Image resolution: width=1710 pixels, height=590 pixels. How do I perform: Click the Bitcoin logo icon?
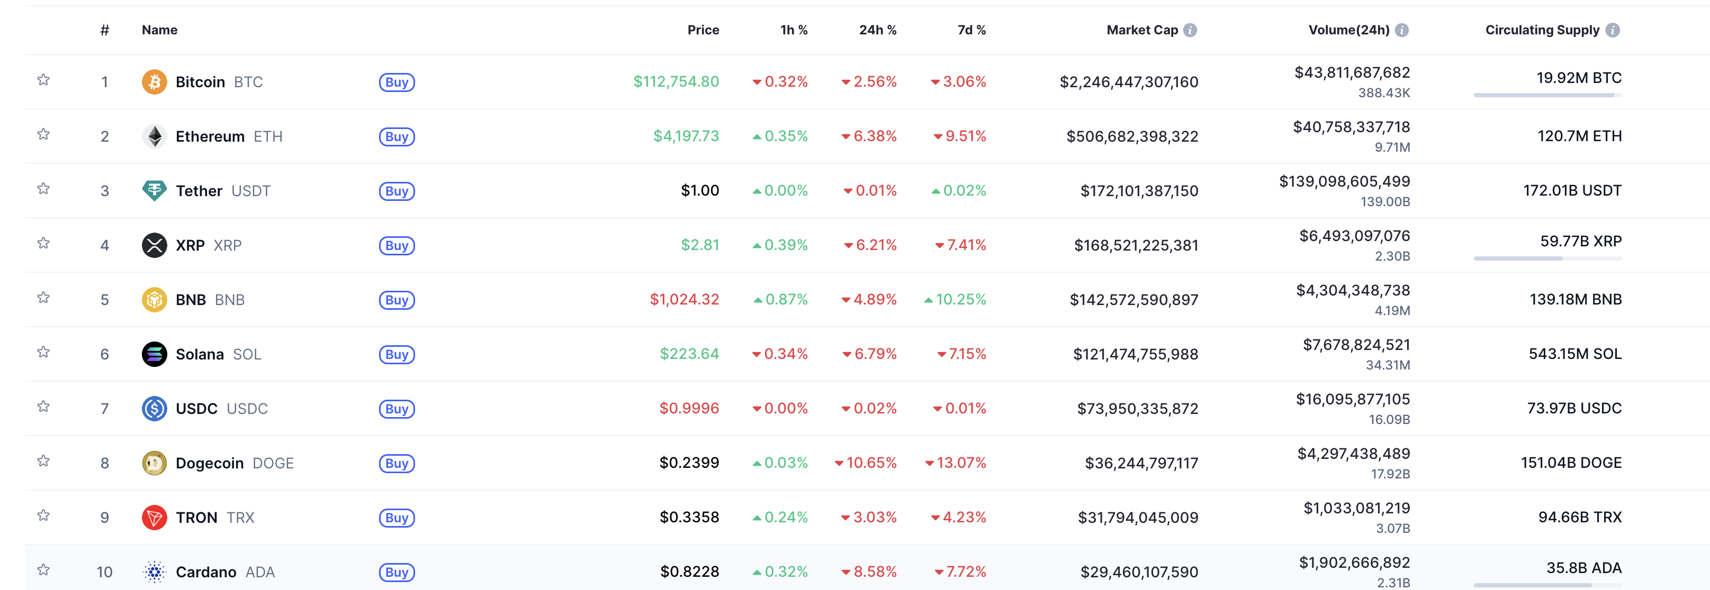click(154, 81)
